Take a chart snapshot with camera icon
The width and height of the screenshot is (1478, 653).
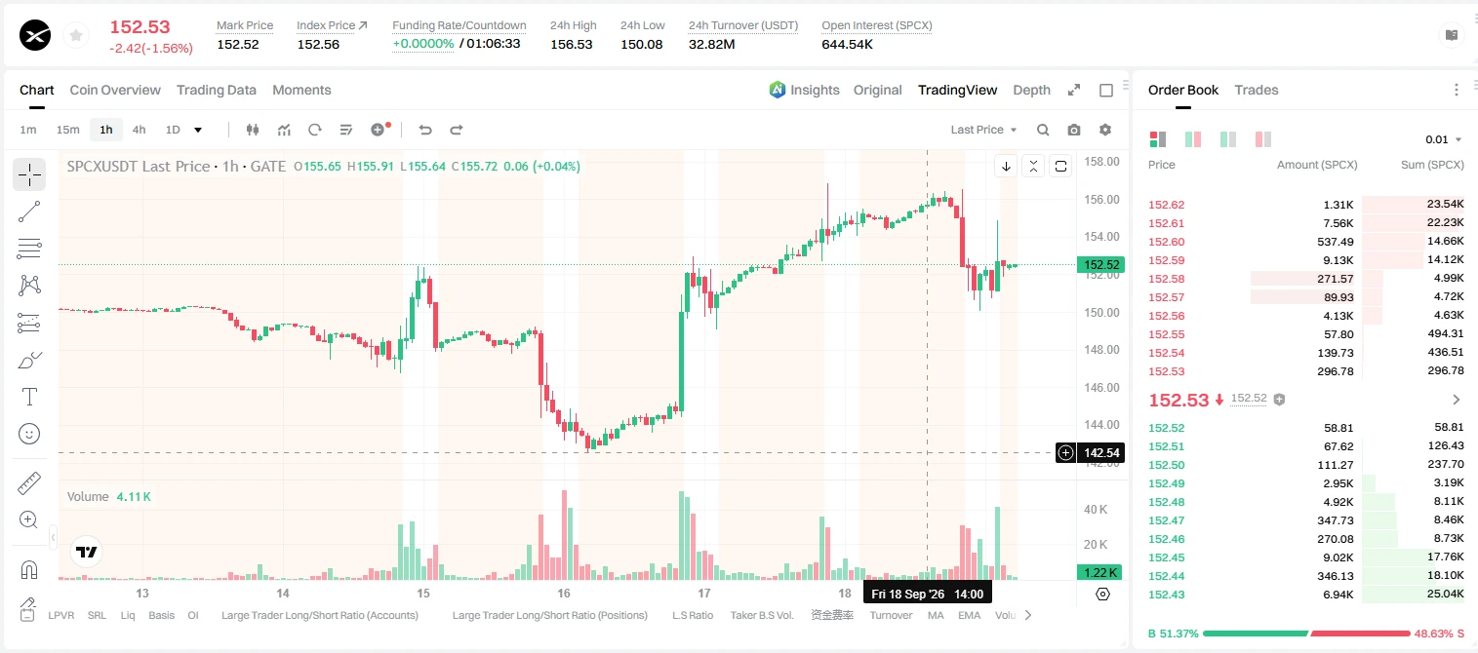click(1074, 130)
